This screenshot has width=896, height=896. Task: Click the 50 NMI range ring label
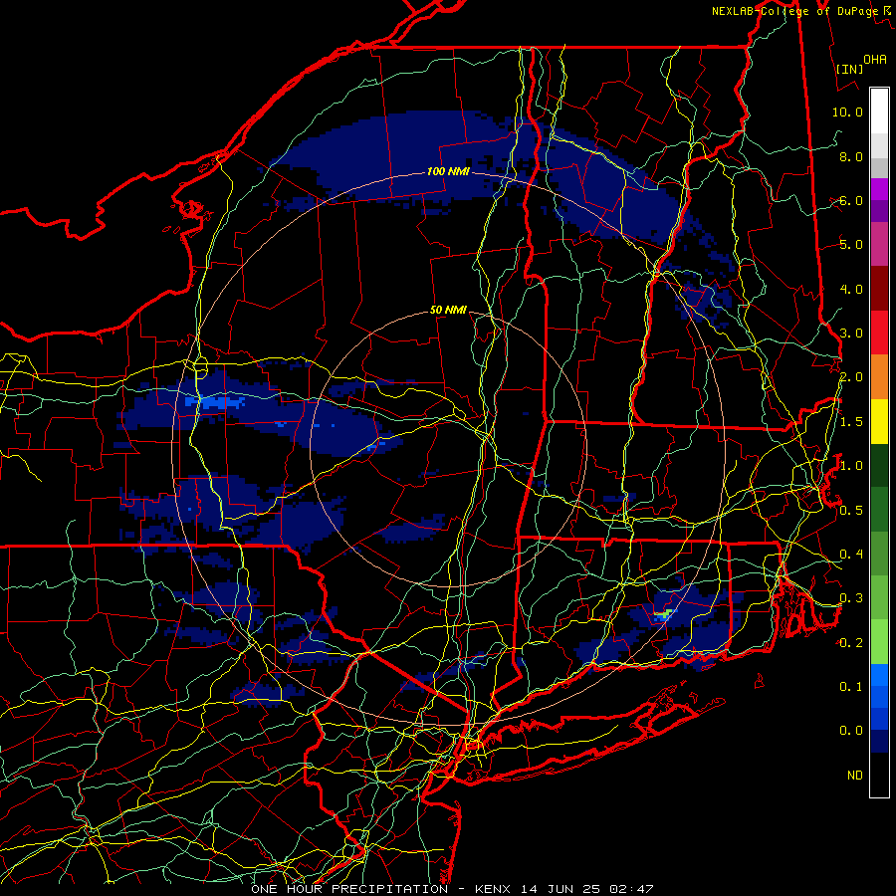448,310
